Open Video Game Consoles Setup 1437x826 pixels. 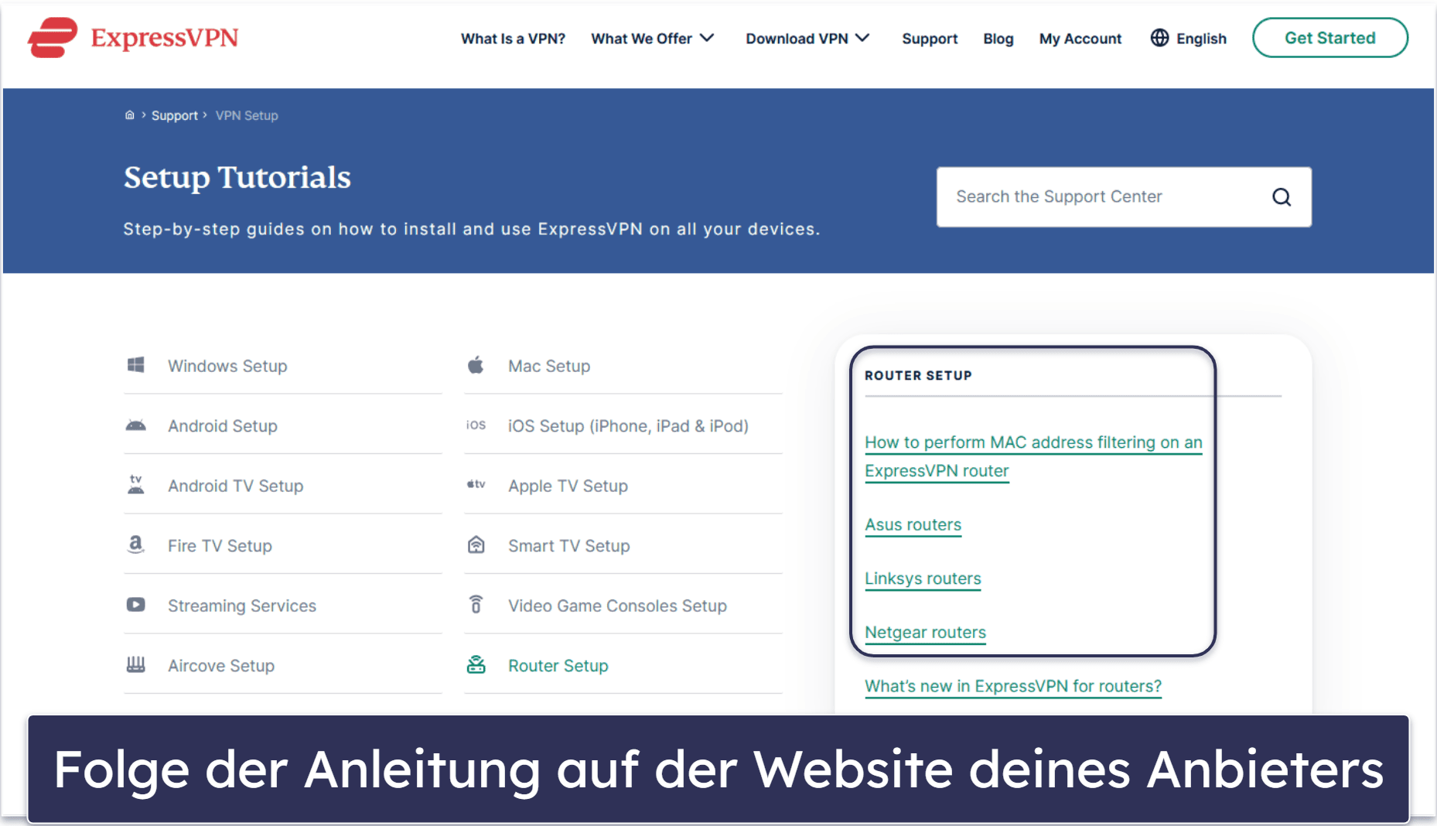tap(617, 606)
